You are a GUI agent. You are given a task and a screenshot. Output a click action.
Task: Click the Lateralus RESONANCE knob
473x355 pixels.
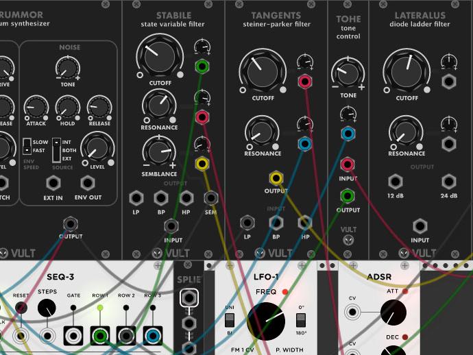point(406,132)
